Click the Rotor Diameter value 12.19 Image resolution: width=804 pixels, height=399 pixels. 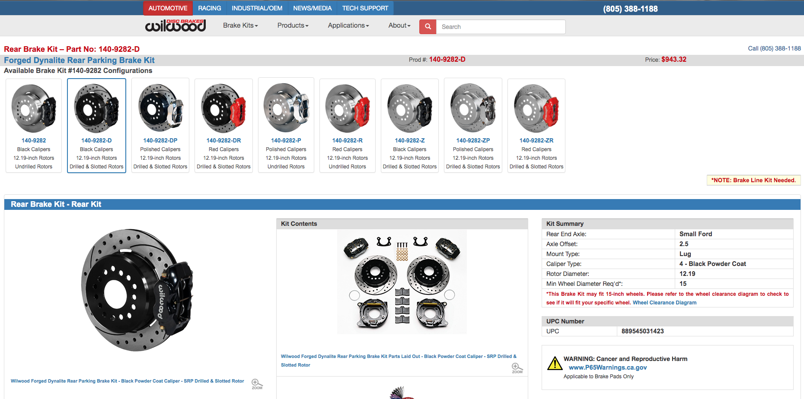(x=687, y=274)
